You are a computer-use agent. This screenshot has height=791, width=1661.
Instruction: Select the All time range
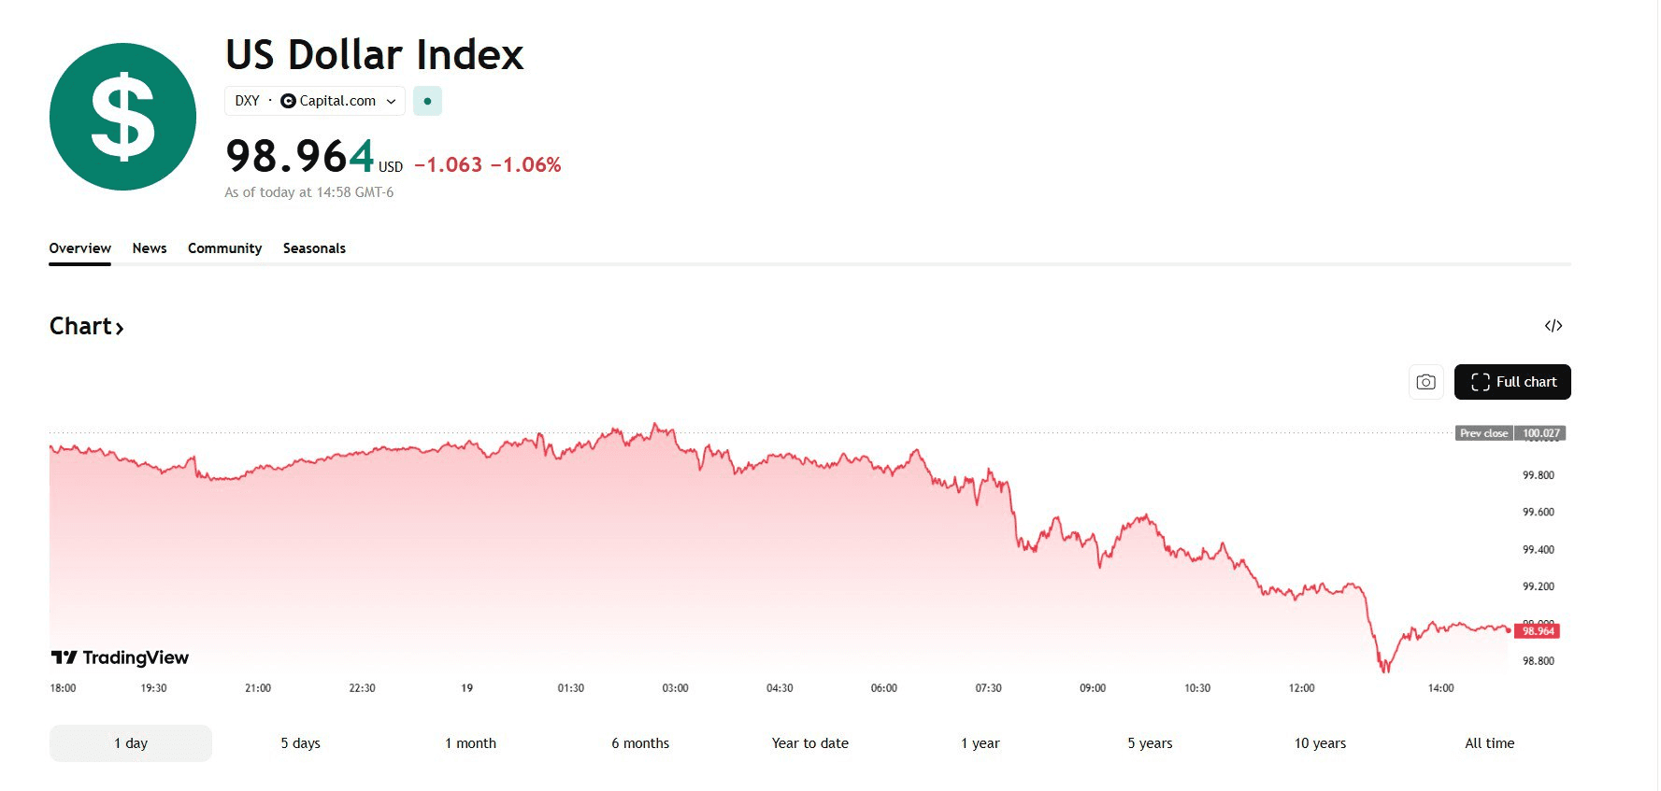tap(1489, 743)
